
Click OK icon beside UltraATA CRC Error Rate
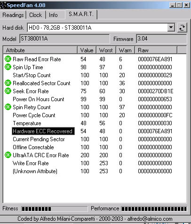8,155
